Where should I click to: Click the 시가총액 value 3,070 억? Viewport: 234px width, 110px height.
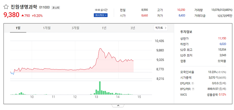[x=213, y=78]
